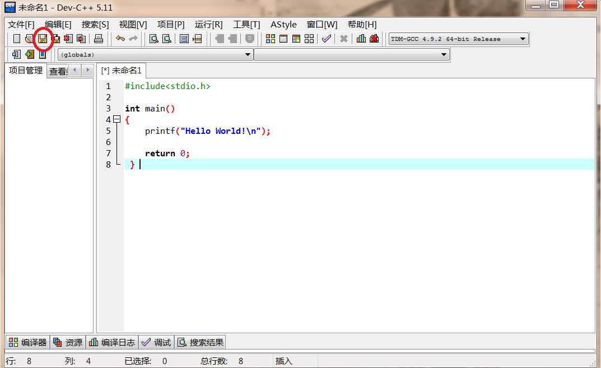Delete profiling information icon
Screen dimensions: 601x368
(374, 39)
